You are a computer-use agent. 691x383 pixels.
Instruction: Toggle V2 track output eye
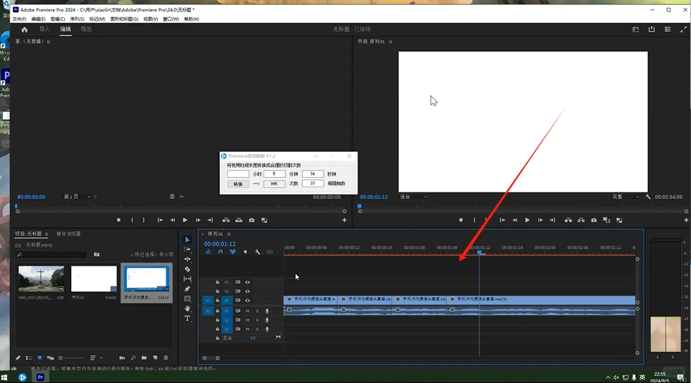pyautogui.click(x=247, y=291)
